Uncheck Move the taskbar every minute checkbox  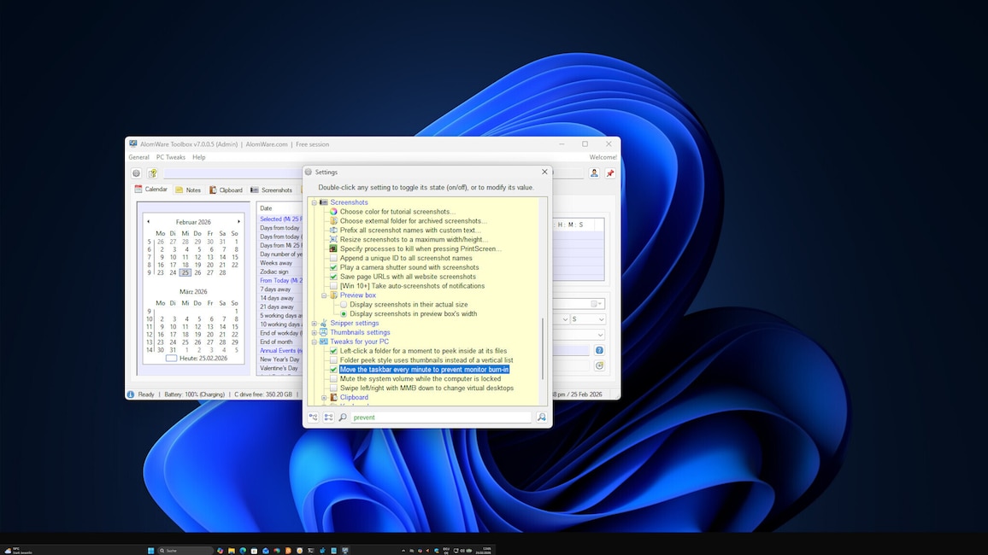(333, 370)
